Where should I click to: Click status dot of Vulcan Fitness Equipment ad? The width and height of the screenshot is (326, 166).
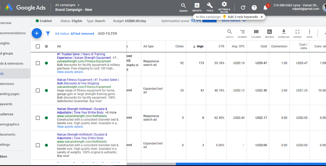click(46, 90)
